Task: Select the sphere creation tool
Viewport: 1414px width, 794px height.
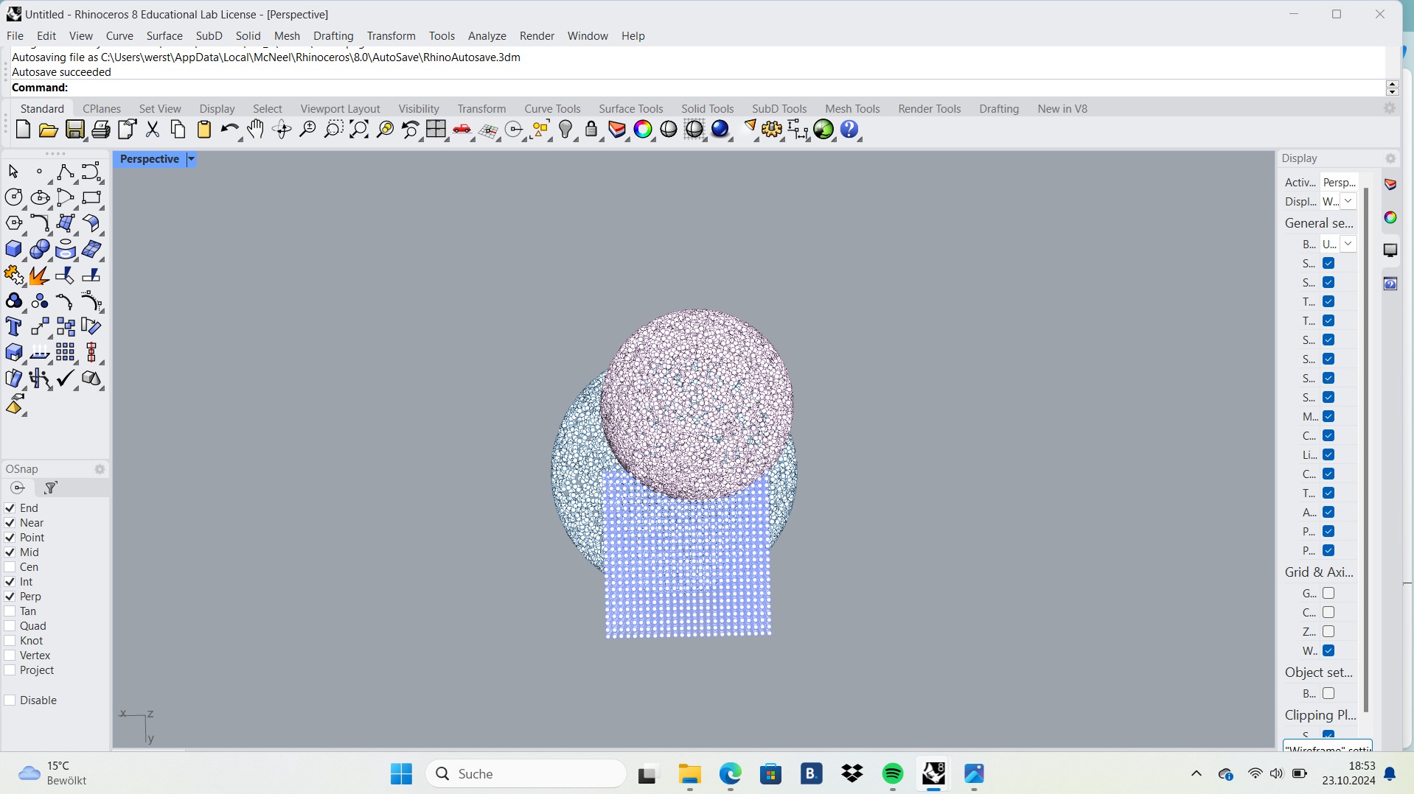Action: tap(39, 249)
